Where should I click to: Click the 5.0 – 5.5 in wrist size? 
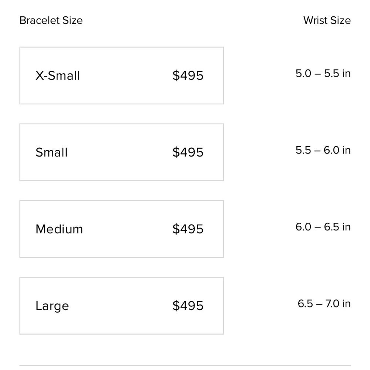323,73
